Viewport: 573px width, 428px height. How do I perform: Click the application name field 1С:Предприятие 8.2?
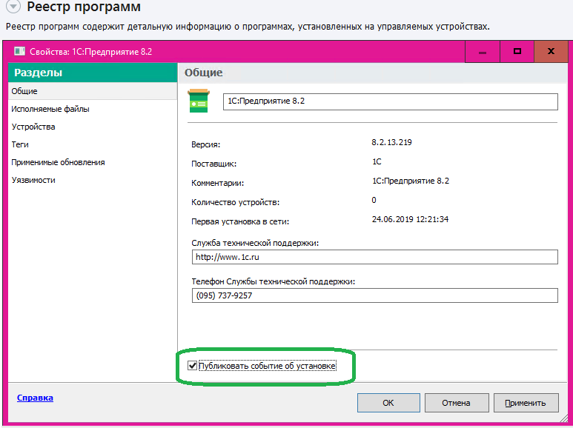pyautogui.click(x=391, y=101)
